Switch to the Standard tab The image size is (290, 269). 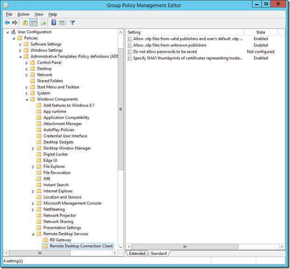(159, 254)
